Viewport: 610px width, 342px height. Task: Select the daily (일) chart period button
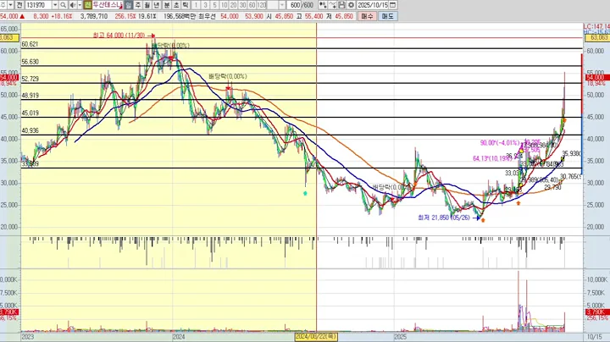tap(129, 5)
